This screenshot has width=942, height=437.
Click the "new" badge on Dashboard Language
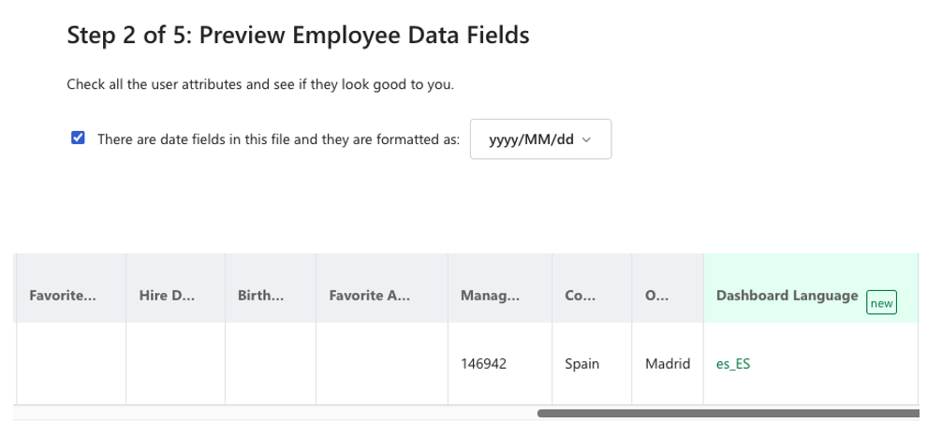point(881,303)
